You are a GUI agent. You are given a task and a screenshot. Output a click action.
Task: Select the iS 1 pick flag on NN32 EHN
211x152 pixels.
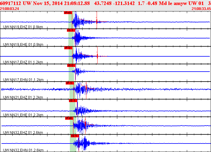point(74,136)
